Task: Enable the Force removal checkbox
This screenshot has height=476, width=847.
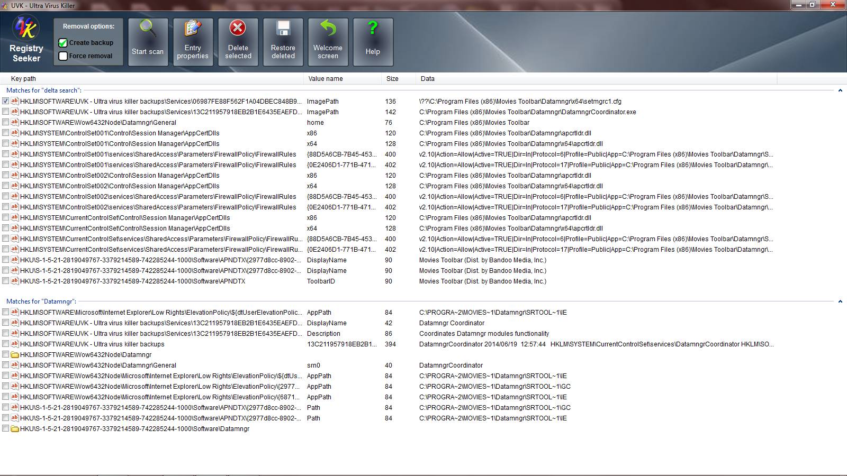Action: click(x=63, y=56)
